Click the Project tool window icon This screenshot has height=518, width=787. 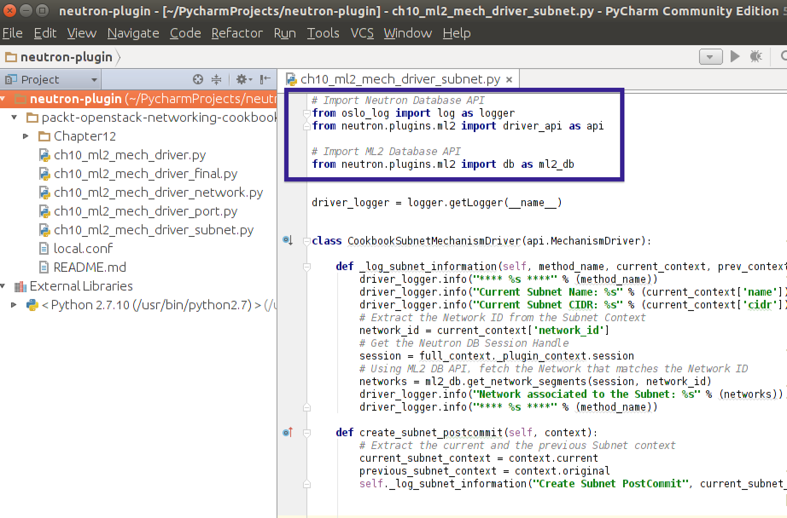coord(10,79)
